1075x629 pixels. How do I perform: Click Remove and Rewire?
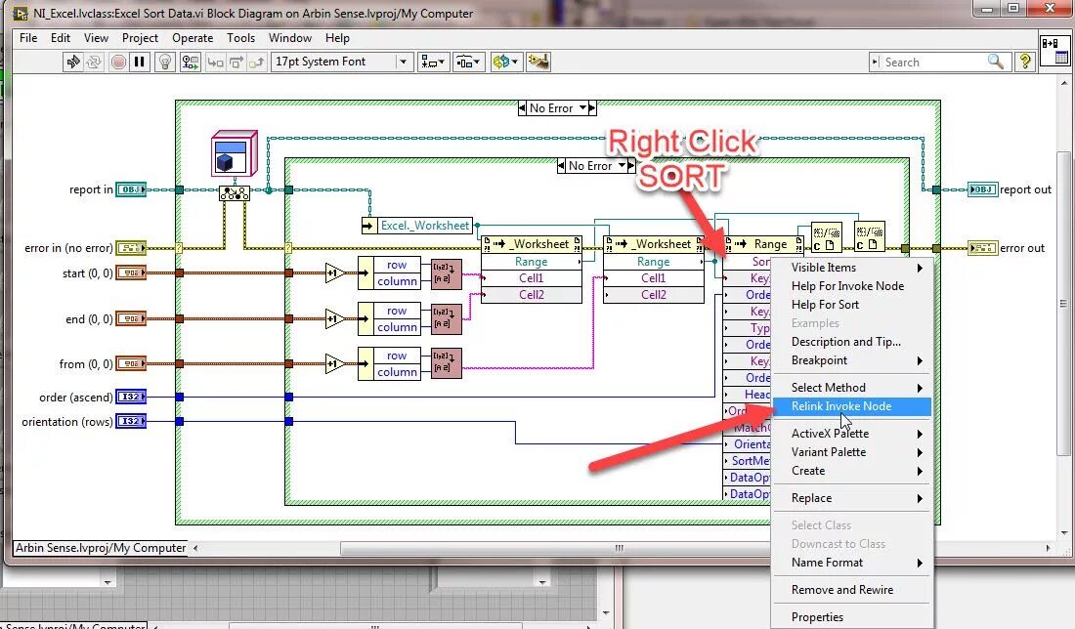[851, 590]
